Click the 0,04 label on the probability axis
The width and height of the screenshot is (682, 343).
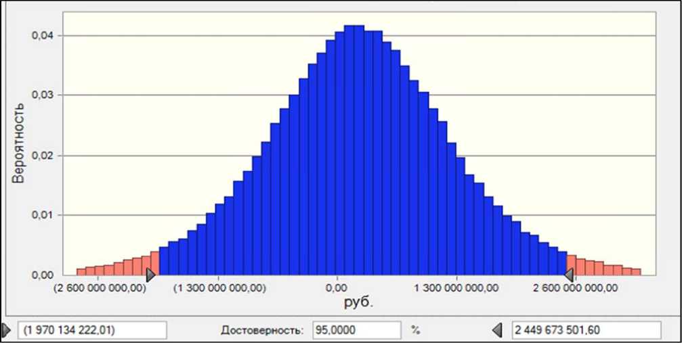coord(42,35)
